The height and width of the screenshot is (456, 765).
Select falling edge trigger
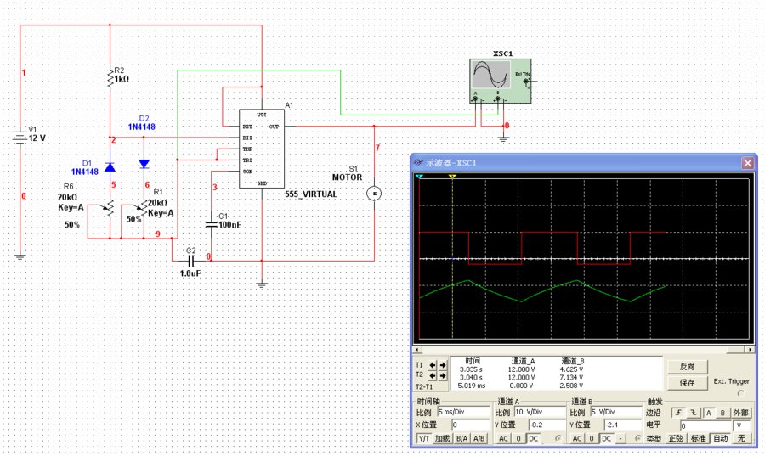[694, 414]
